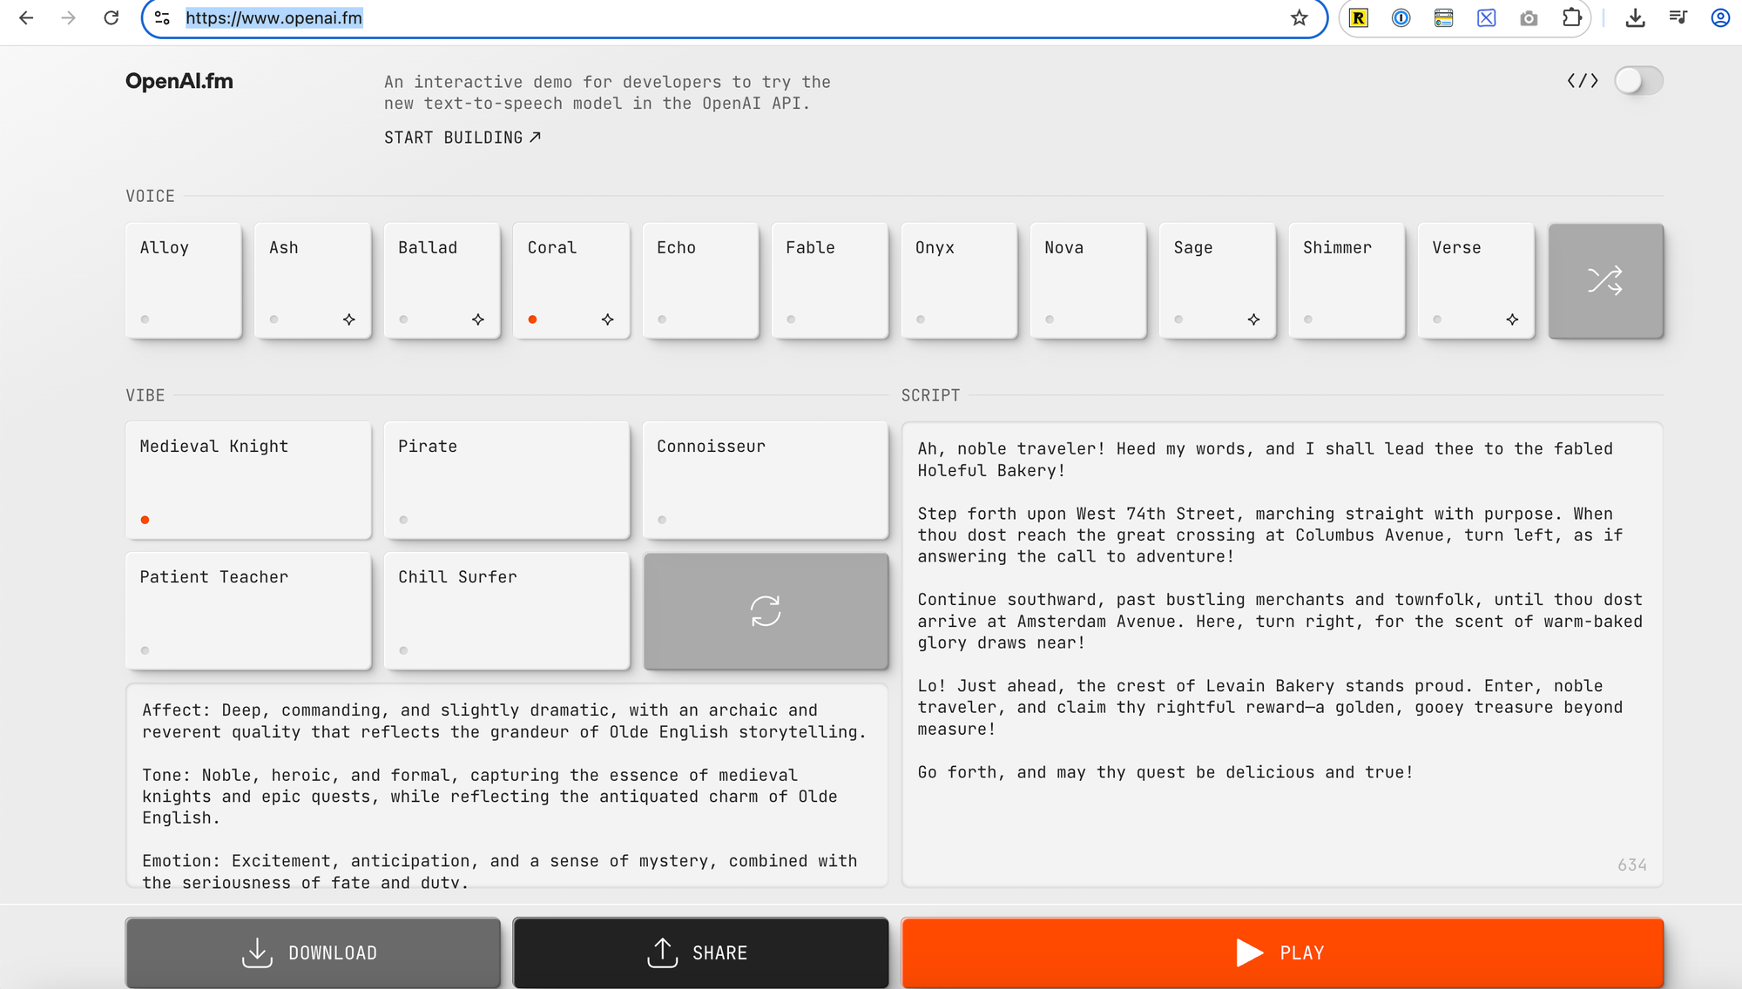Select the Shimmer voice
The image size is (1742, 989).
(x=1346, y=279)
